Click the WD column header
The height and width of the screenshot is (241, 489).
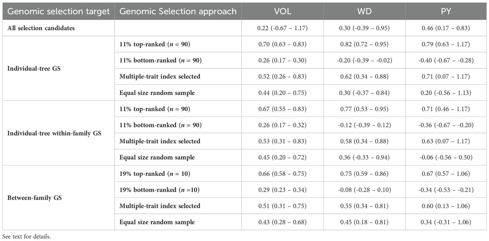point(364,11)
